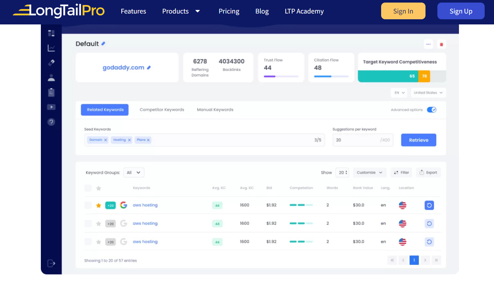Expand the Customize columns dropdown
This screenshot has width=494, height=286.
[369, 173]
